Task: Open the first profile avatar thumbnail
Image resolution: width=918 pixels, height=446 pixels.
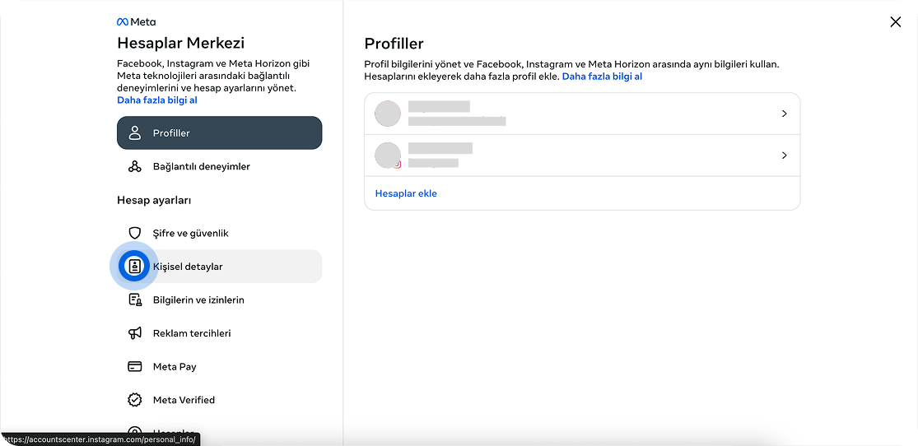Action: point(388,114)
